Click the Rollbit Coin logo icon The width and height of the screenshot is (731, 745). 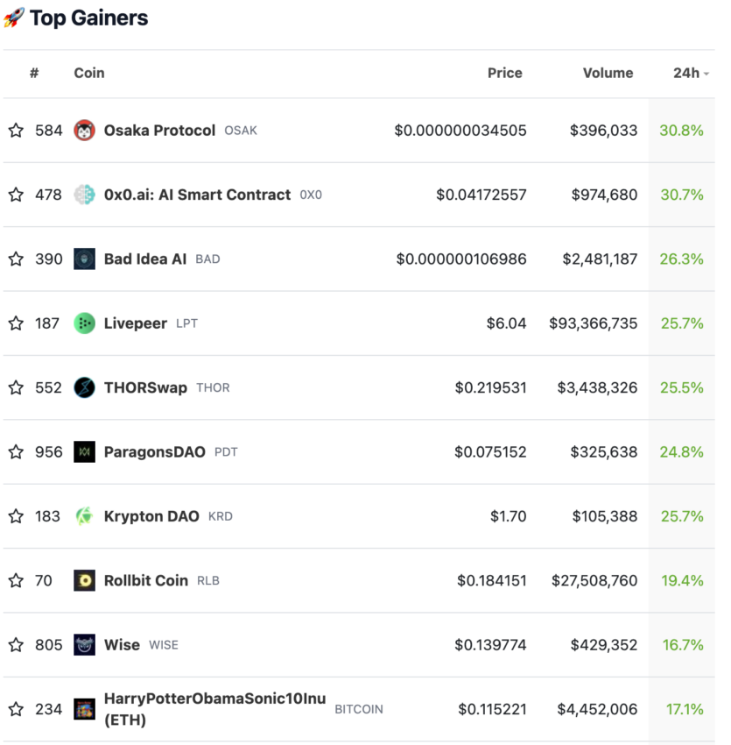(85, 580)
